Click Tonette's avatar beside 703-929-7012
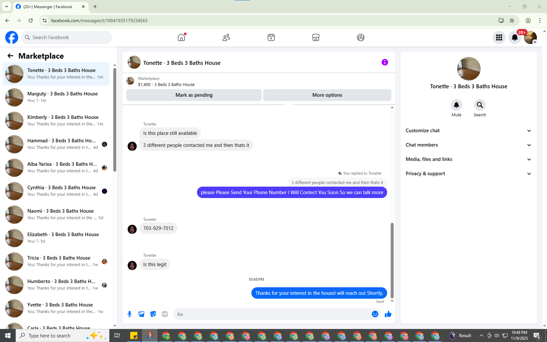This screenshot has width=547, height=342. (x=132, y=229)
